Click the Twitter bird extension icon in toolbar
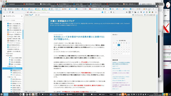The height and width of the screenshot is (96, 171). click(144, 12)
